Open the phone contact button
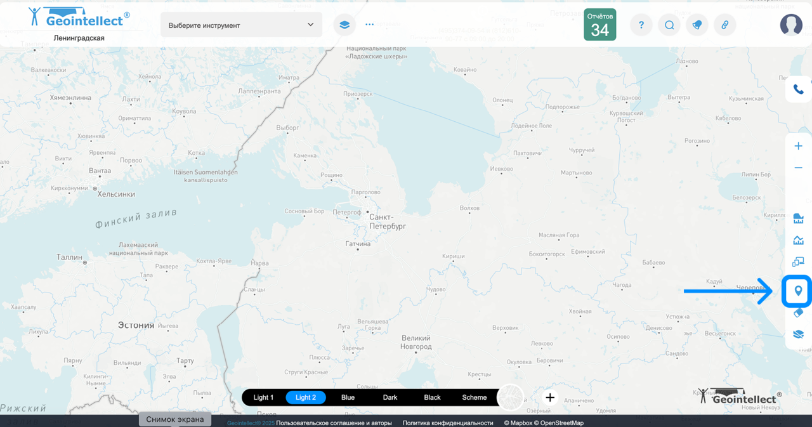This screenshot has height=427, width=812. click(x=798, y=89)
